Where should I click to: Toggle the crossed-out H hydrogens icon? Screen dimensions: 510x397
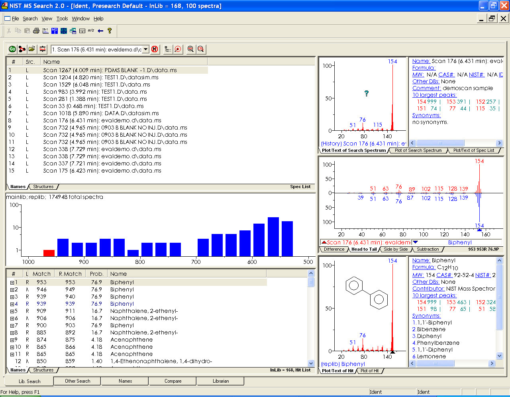[x=155, y=49]
